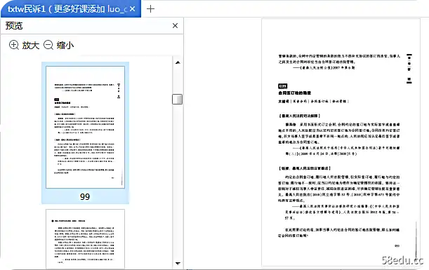
Task: Click the magnifier minus zoom-out icon
Action: (48, 45)
